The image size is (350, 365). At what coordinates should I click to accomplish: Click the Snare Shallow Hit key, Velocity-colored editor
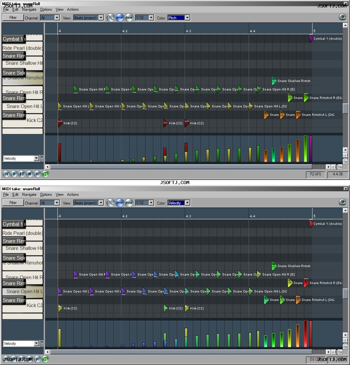(24, 248)
